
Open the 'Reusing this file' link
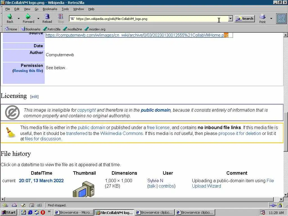tap(28, 71)
